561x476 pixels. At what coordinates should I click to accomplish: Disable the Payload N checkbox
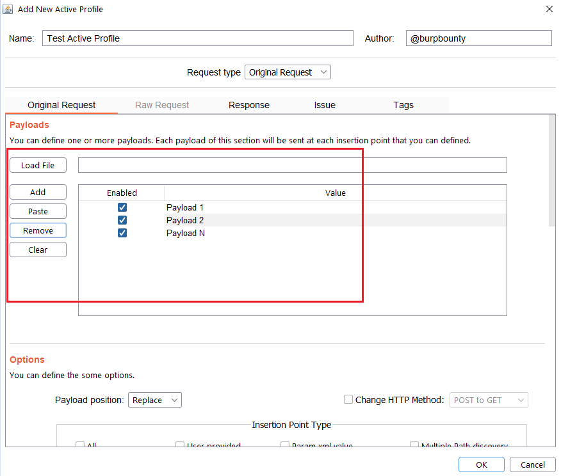tap(122, 233)
